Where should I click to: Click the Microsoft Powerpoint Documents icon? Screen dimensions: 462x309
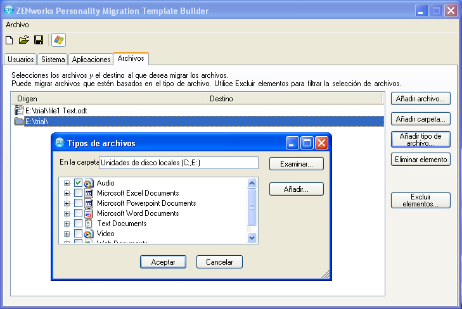(89, 203)
